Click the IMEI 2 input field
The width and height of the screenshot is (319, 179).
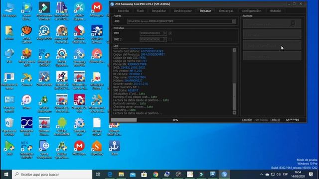tap(152, 39)
